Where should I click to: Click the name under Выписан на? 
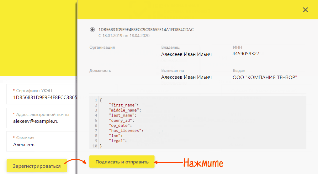coord(186,77)
